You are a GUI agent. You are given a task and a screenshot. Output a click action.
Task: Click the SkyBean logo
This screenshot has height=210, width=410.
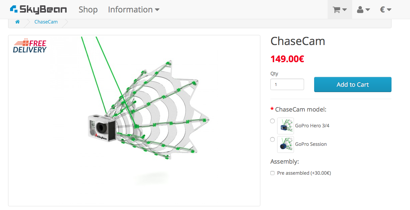coord(38,9)
